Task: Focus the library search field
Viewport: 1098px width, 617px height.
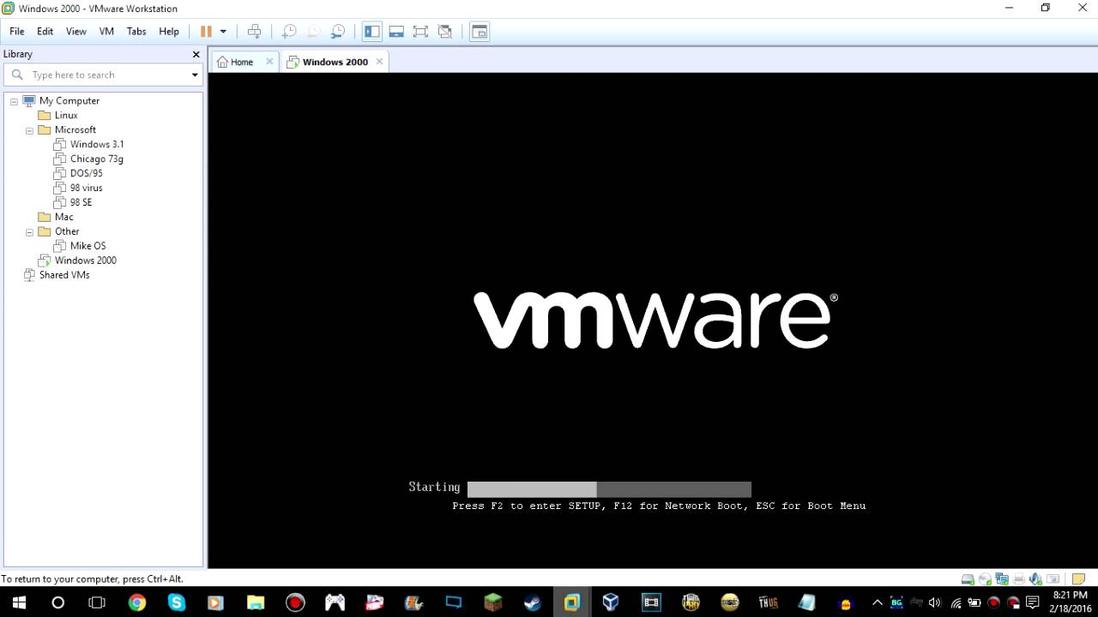Action: click(103, 75)
